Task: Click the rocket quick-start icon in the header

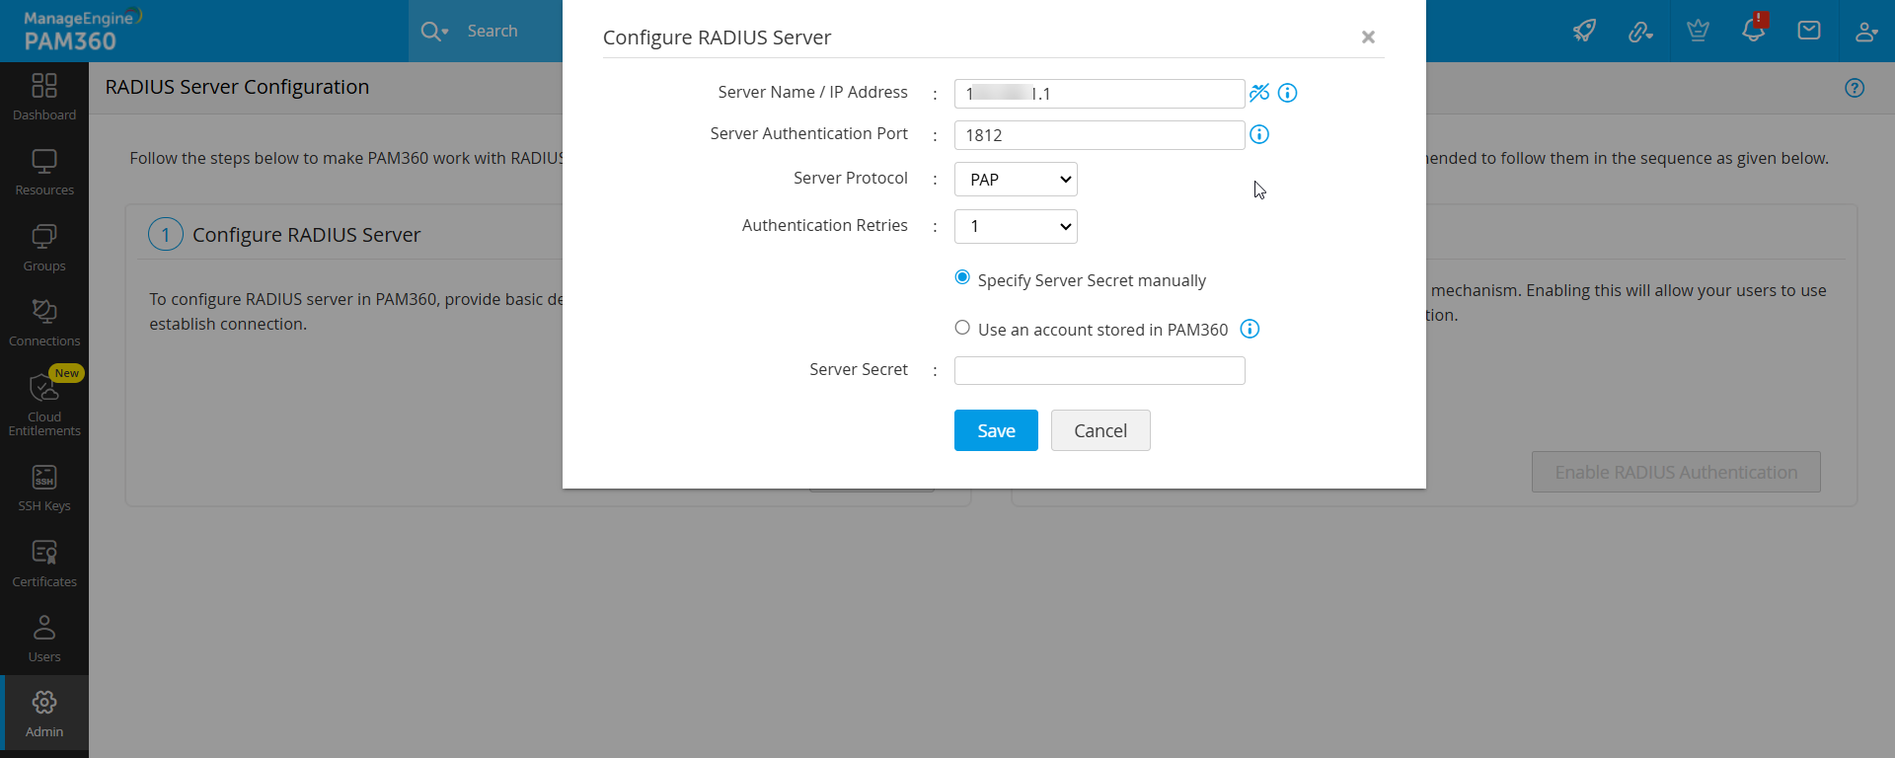Action: 1584,31
